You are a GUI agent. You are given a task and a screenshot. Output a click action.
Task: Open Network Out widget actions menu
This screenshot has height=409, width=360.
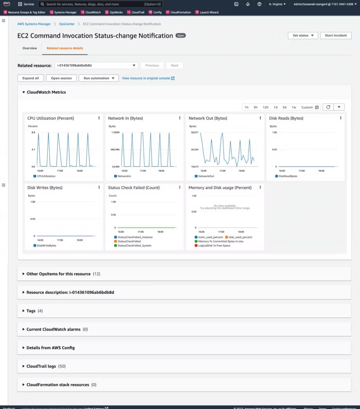[260, 118]
